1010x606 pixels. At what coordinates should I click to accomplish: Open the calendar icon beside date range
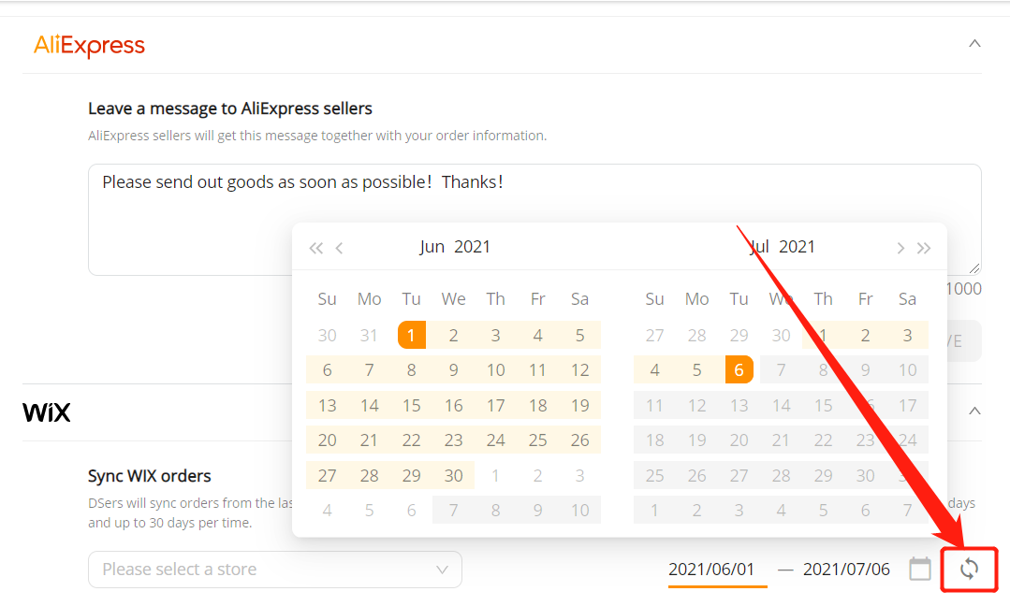pyautogui.click(x=920, y=569)
